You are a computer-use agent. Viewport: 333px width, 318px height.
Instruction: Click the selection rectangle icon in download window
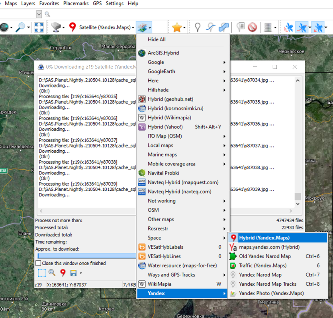[x=41, y=273]
